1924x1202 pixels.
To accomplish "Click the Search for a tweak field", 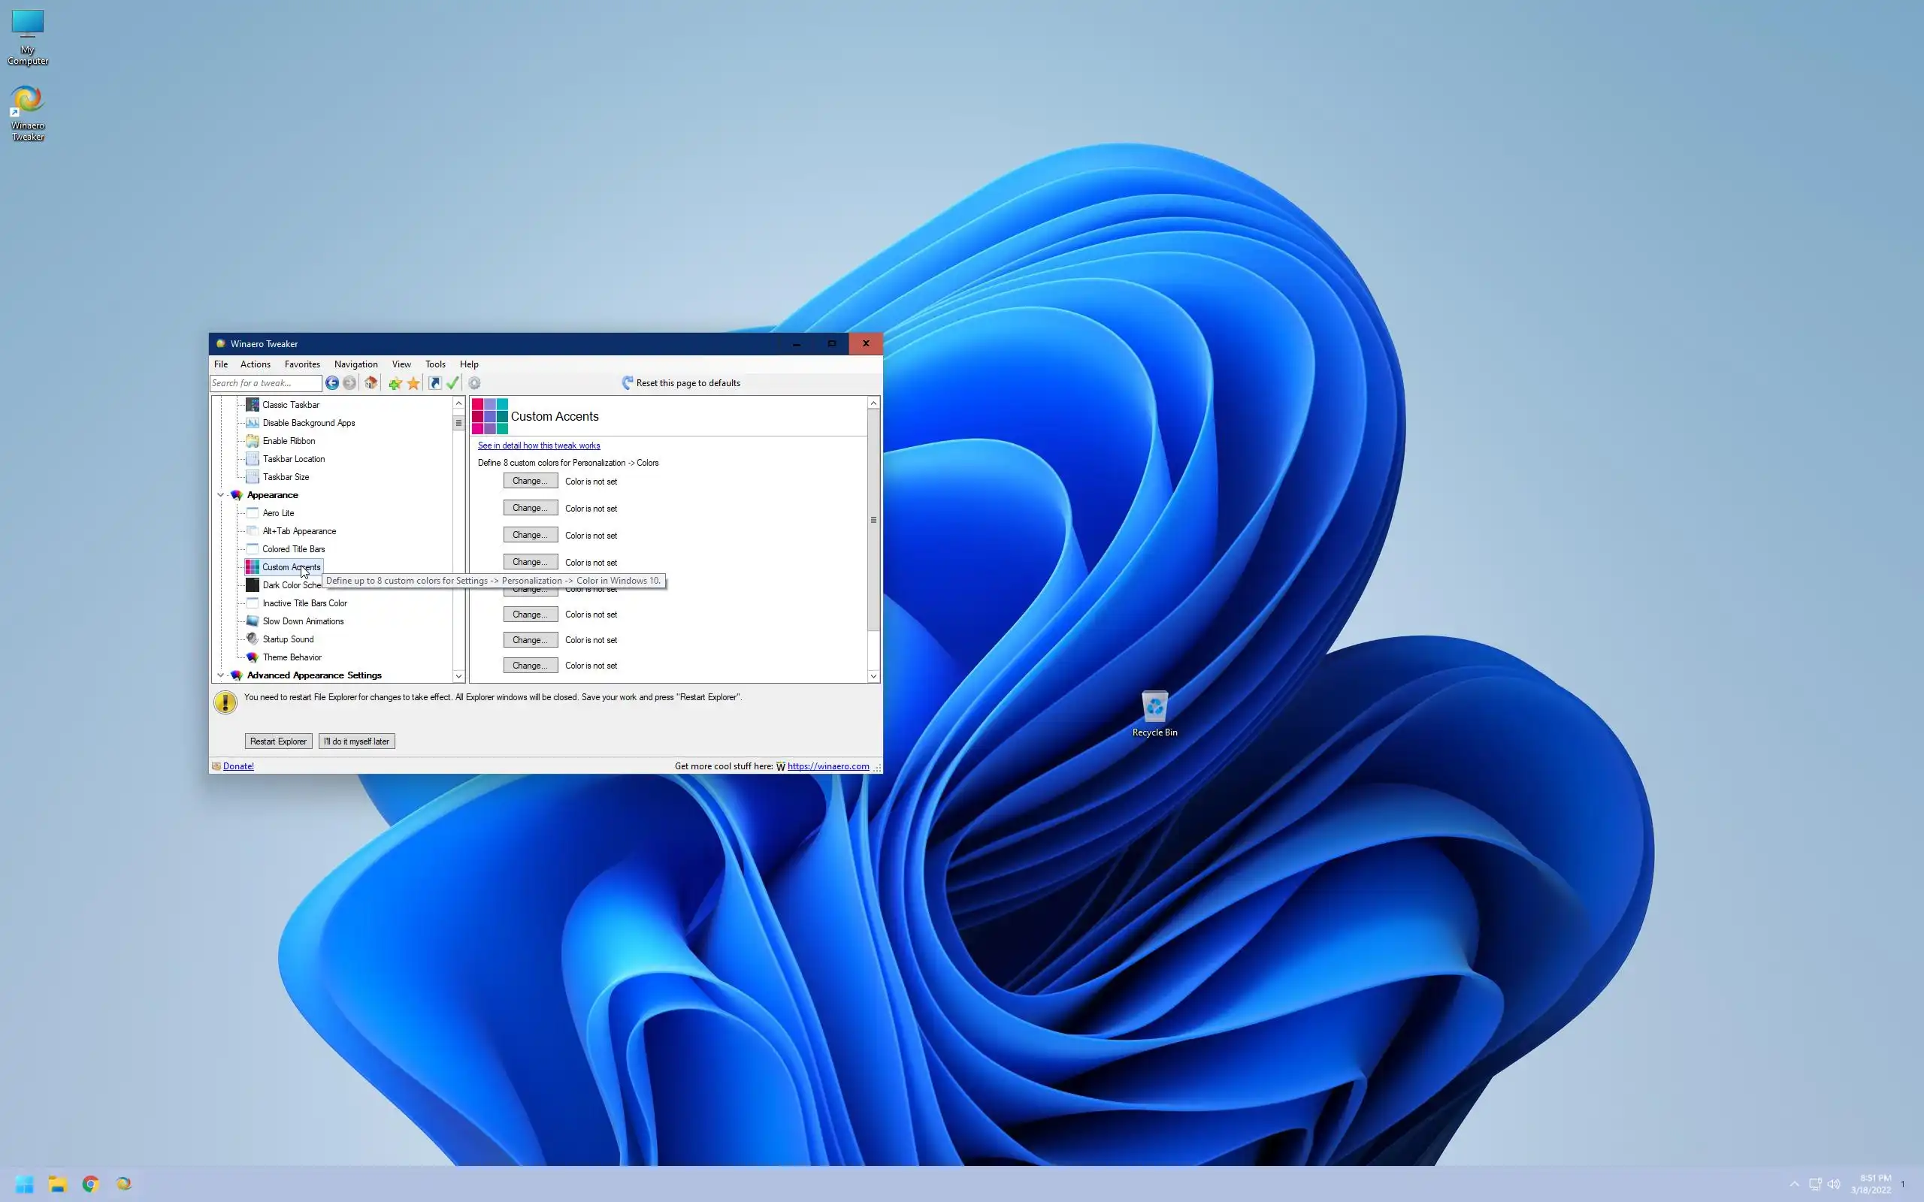I will pyautogui.click(x=265, y=383).
